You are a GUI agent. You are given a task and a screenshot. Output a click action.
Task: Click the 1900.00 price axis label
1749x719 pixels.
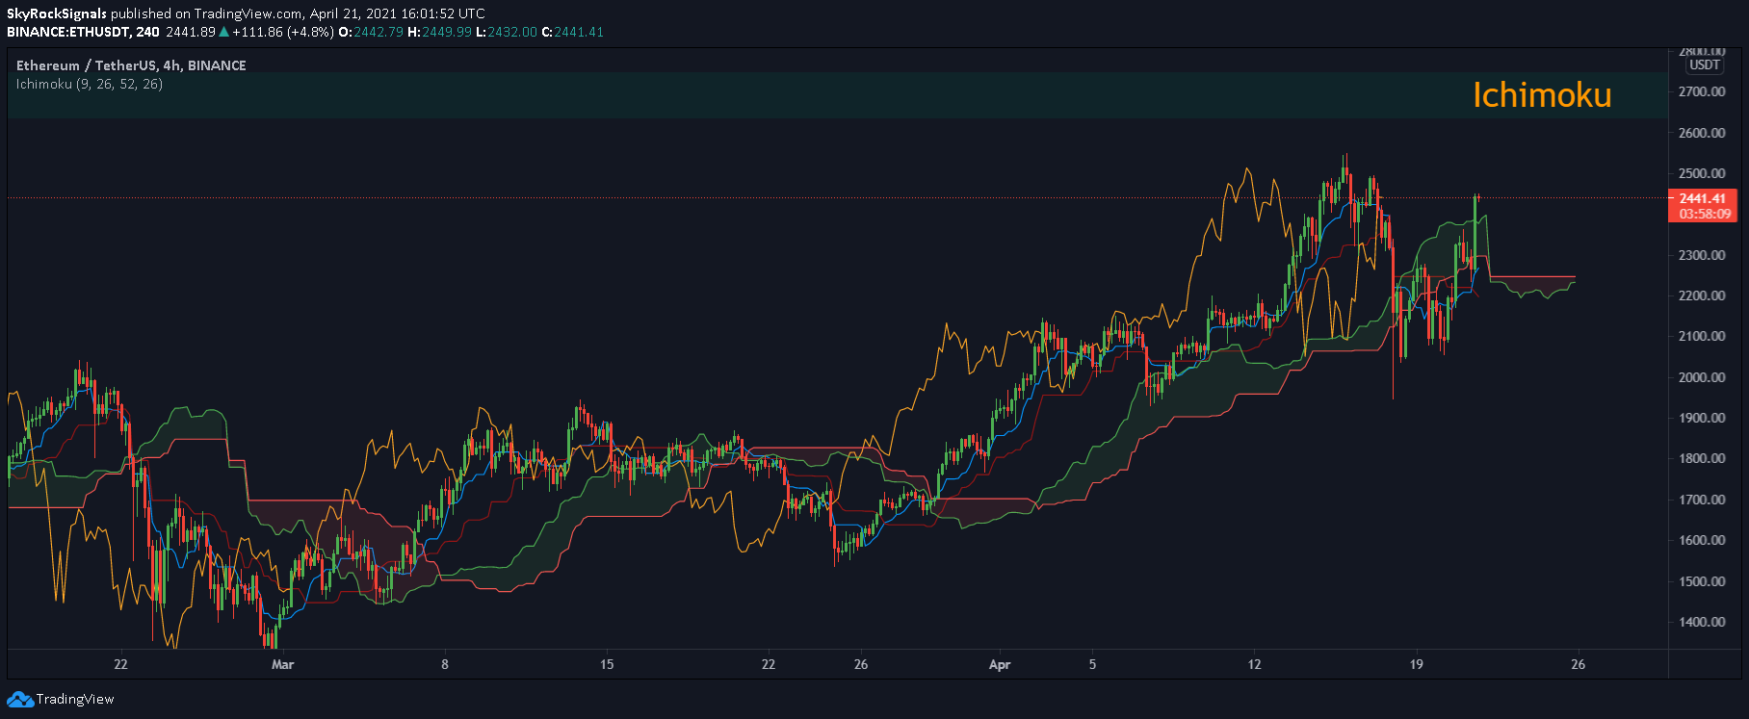click(x=1702, y=418)
